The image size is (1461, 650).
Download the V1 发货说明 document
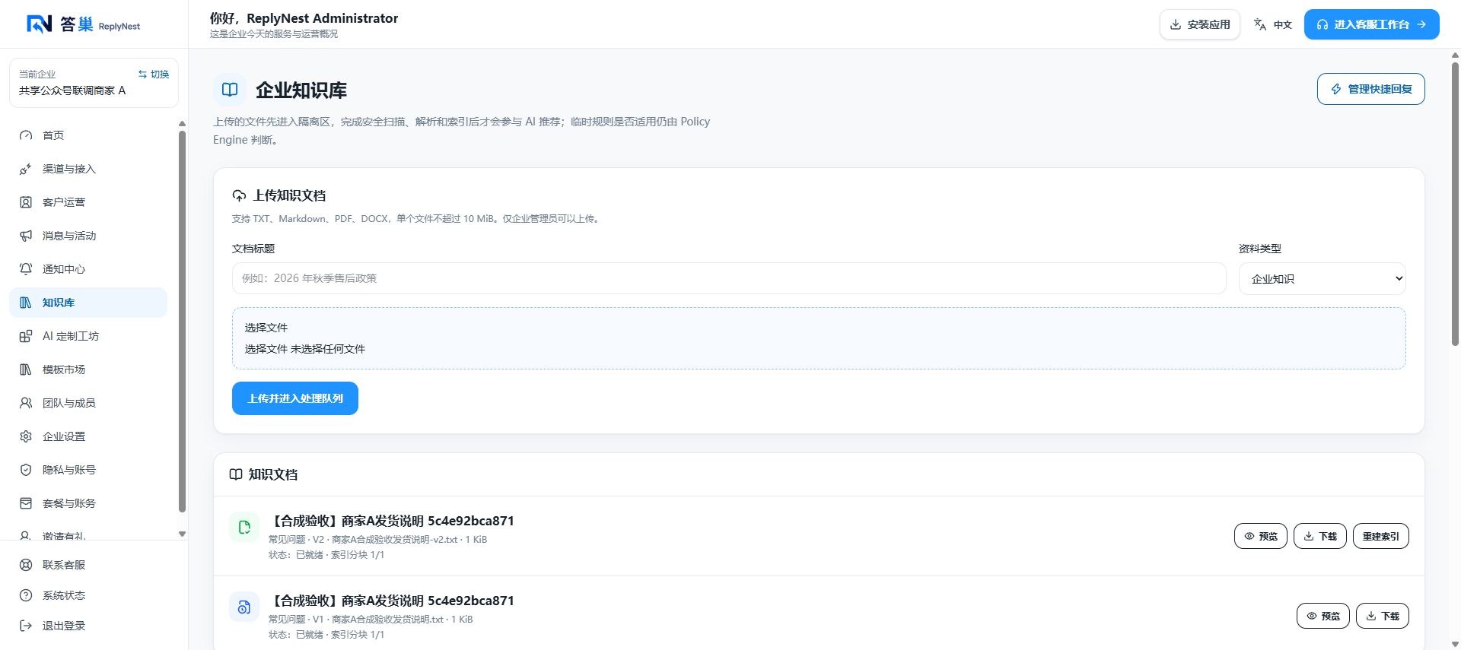pyautogui.click(x=1383, y=616)
